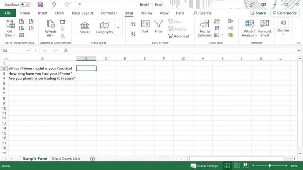Customize Quick Access Toolbar dropdown
Screen dimensions: 303x170
click(80, 4)
